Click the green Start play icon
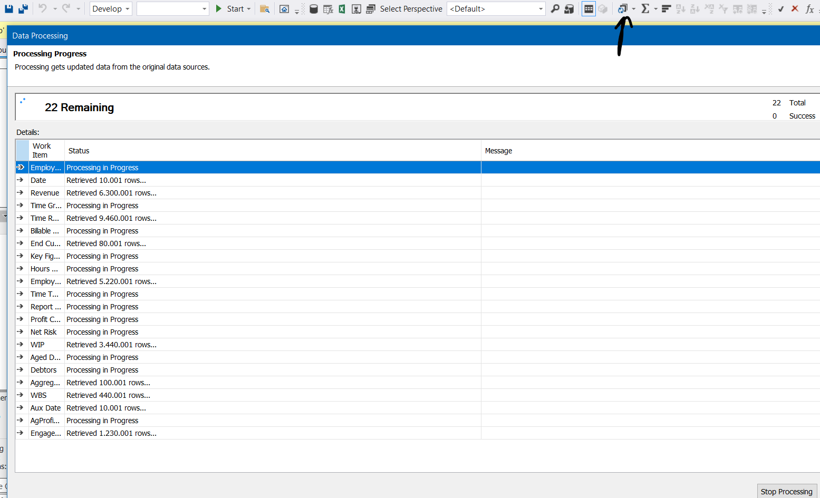 219,8
